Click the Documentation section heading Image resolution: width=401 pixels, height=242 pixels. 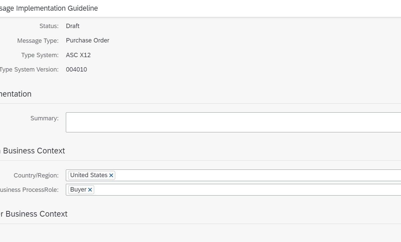pos(16,94)
